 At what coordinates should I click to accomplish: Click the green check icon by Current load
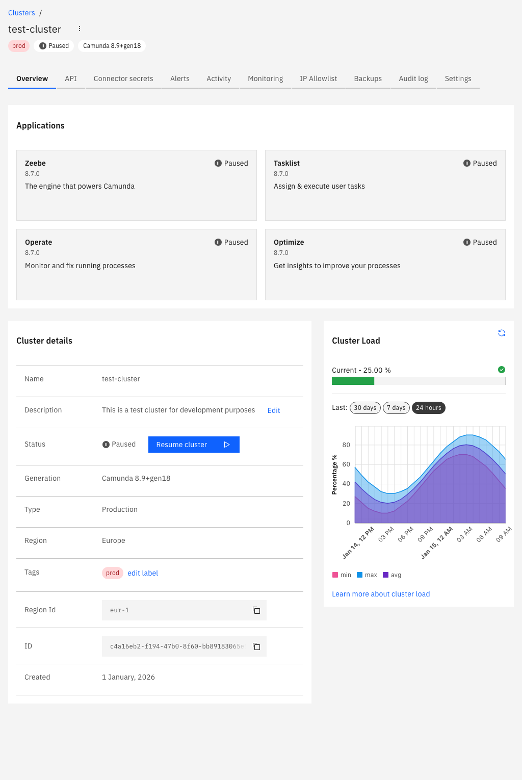502,370
